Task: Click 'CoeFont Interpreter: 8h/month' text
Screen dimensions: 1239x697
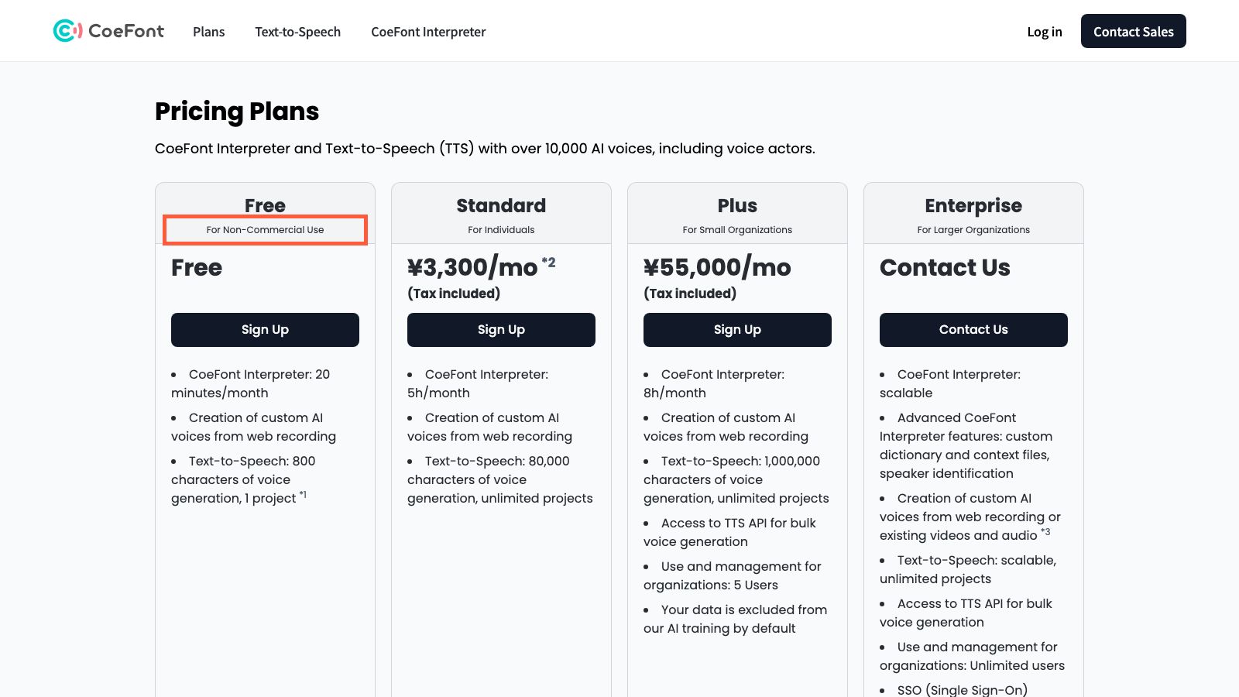Action: point(714,383)
